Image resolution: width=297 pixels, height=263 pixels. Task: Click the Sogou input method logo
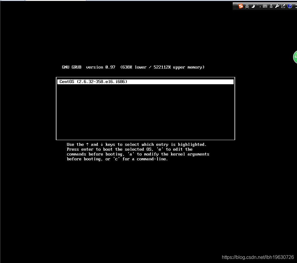click(241, 6)
